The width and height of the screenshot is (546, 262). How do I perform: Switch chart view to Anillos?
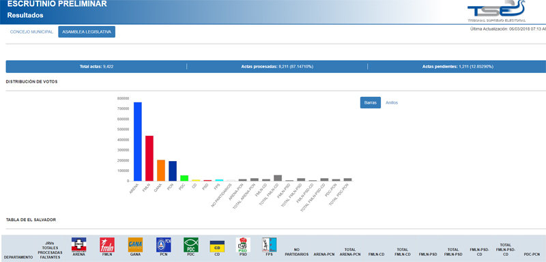pyautogui.click(x=392, y=102)
